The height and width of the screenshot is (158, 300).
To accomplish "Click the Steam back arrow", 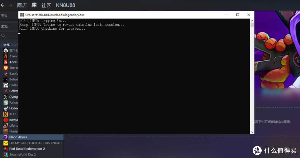I will click(x=2, y=5).
